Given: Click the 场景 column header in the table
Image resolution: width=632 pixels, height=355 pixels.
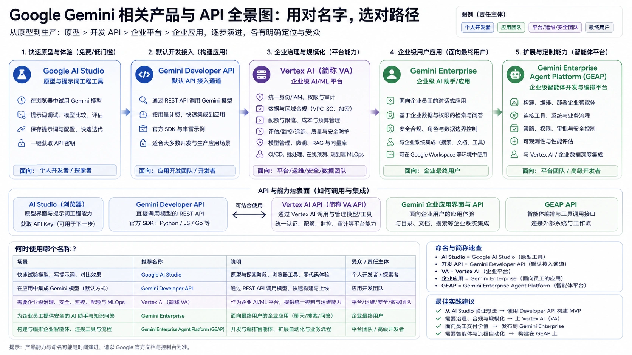Looking at the screenshot, I should click(x=22, y=261).
